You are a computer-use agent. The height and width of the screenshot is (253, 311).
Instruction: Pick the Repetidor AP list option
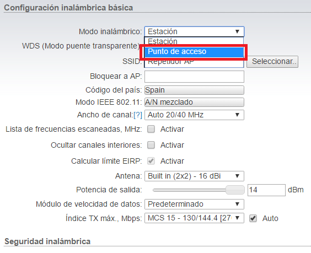(194, 62)
